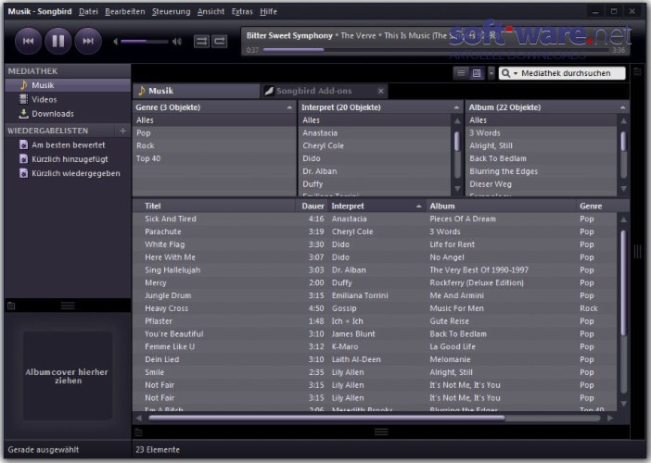Open the search scope dropdown
Image resolution: width=651 pixels, height=463 pixels.
(509, 73)
